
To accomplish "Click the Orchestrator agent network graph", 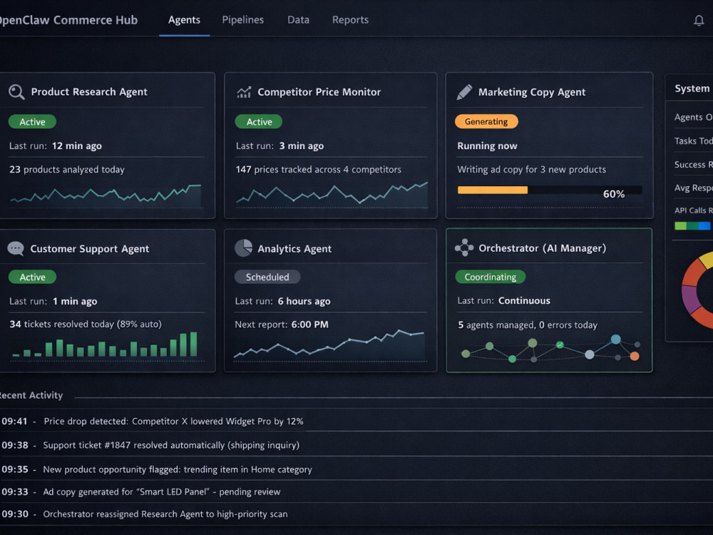I will coord(550,349).
